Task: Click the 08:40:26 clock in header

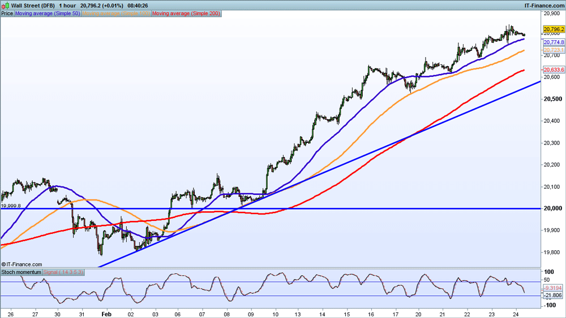Action: (x=138, y=6)
